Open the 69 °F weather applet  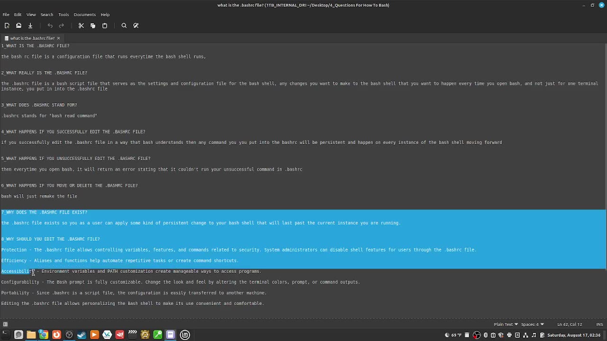[x=453, y=335]
